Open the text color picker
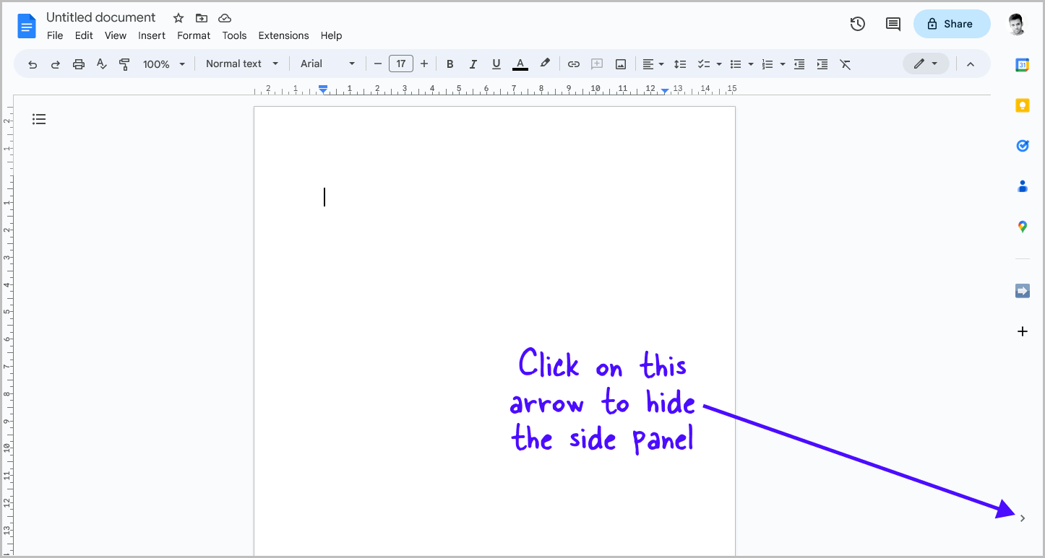The image size is (1045, 558). coord(520,64)
